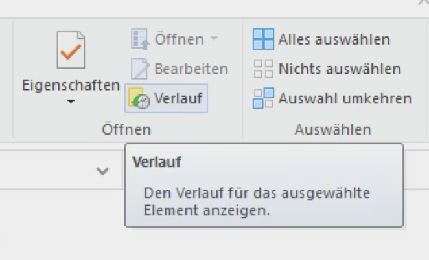Click the Eigenschaften text label
Viewport: 429px width, 260px height.
tap(71, 85)
